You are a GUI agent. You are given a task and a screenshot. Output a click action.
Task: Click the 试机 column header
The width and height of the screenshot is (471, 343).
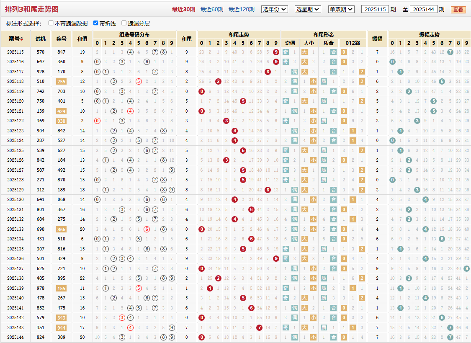[41, 39]
